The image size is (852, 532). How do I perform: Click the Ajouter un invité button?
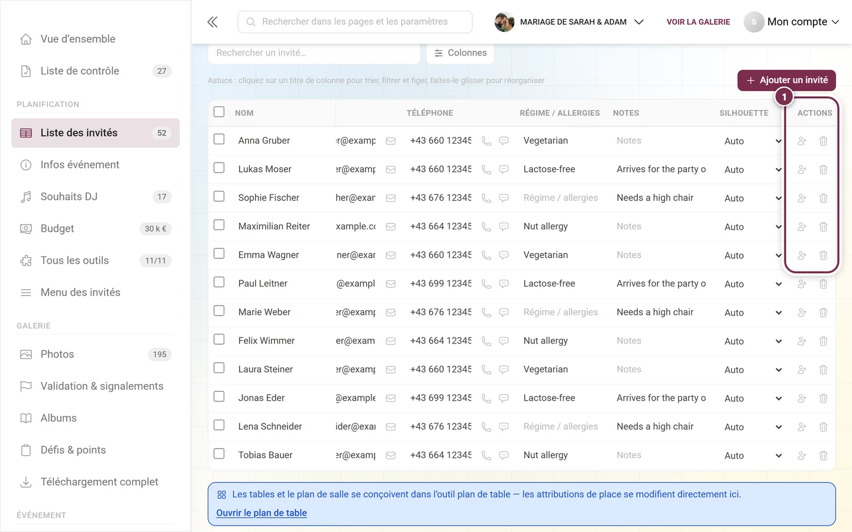point(786,80)
